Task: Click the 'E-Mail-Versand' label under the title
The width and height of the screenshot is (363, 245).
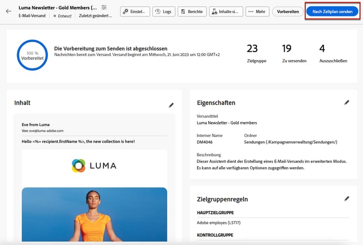Action: 32,16
